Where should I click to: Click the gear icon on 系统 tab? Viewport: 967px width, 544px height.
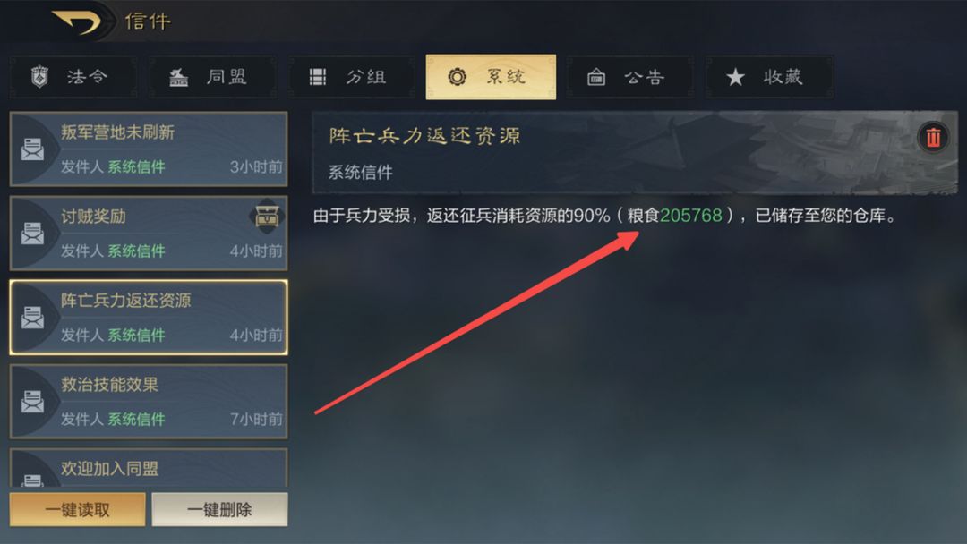coord(457,77)
